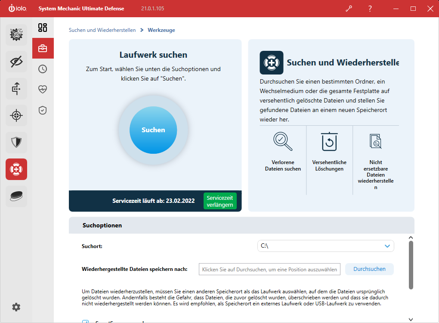Image resolution: width=439 pixels, height=323 pixels.
Task: Click the Durchsuchen button
Action: 369,269
